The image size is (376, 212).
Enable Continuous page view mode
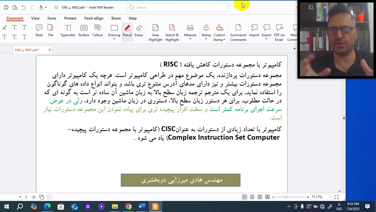[x=252, y=197]
